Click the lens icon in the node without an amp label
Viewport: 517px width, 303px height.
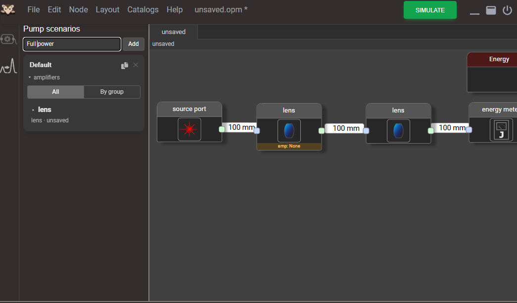(398, 131)
